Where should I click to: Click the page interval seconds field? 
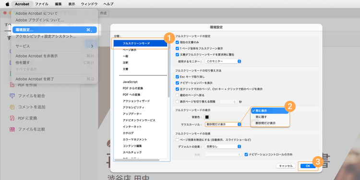click(228, 102)
